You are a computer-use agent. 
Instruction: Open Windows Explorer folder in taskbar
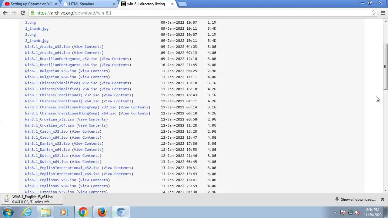(x=46, y=212)
